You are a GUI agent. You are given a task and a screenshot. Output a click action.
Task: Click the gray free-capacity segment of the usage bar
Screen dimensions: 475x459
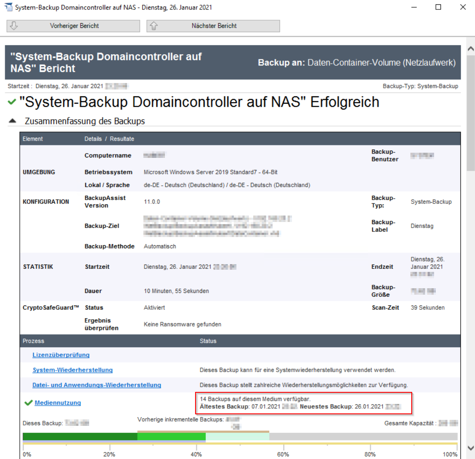363,437
